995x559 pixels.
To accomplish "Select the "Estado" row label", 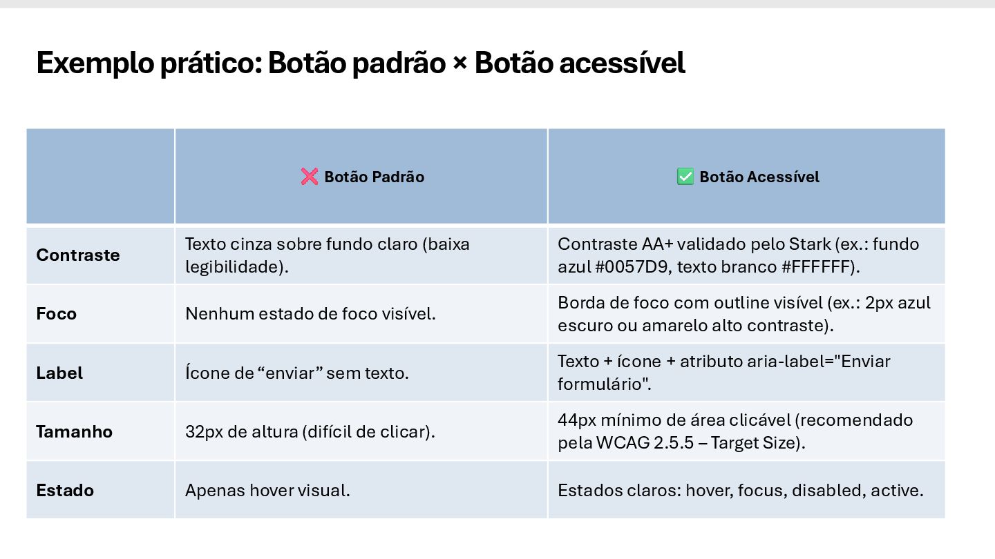I will tap(65, 491).
